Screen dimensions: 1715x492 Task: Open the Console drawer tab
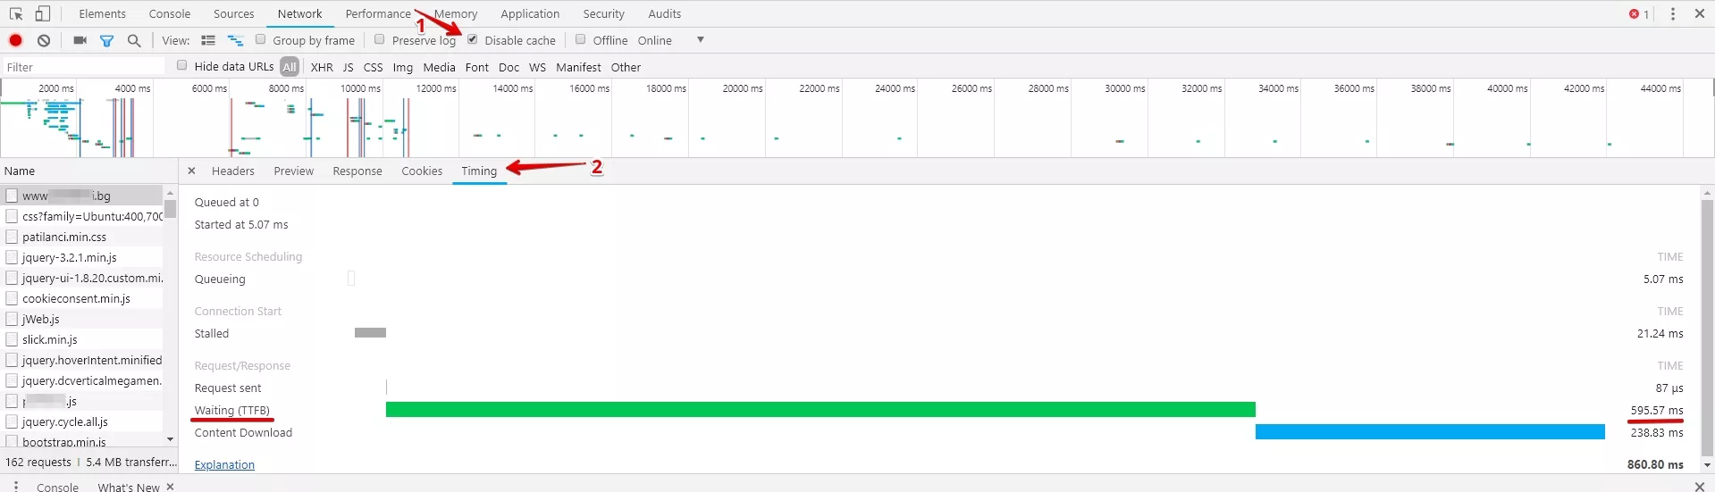[x=58, y=487]
